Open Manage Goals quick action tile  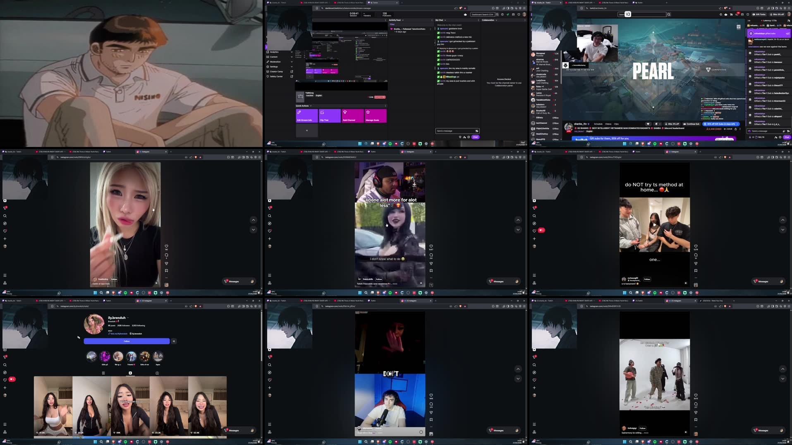376,116
